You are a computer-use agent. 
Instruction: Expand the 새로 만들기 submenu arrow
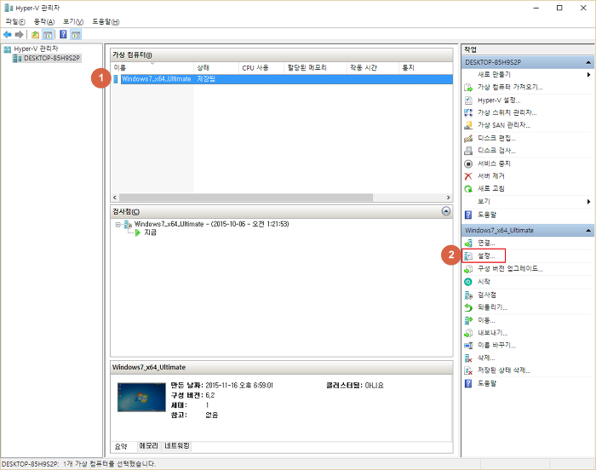(588, 75)
